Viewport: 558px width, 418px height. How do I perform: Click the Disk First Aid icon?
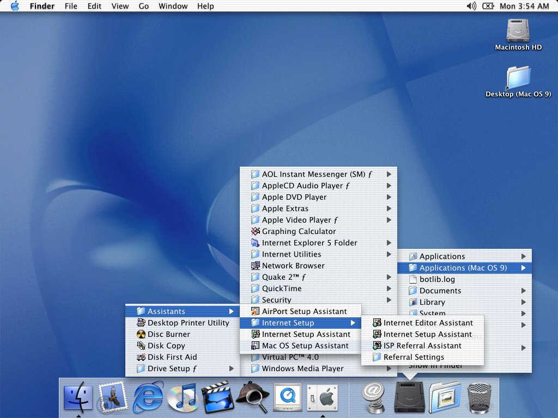[141, 357]
